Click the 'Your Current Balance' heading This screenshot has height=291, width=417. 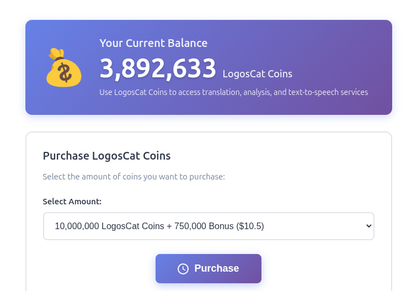click(x=153, y=43)
